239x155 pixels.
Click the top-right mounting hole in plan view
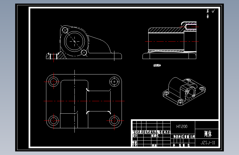tap(114, 82)
